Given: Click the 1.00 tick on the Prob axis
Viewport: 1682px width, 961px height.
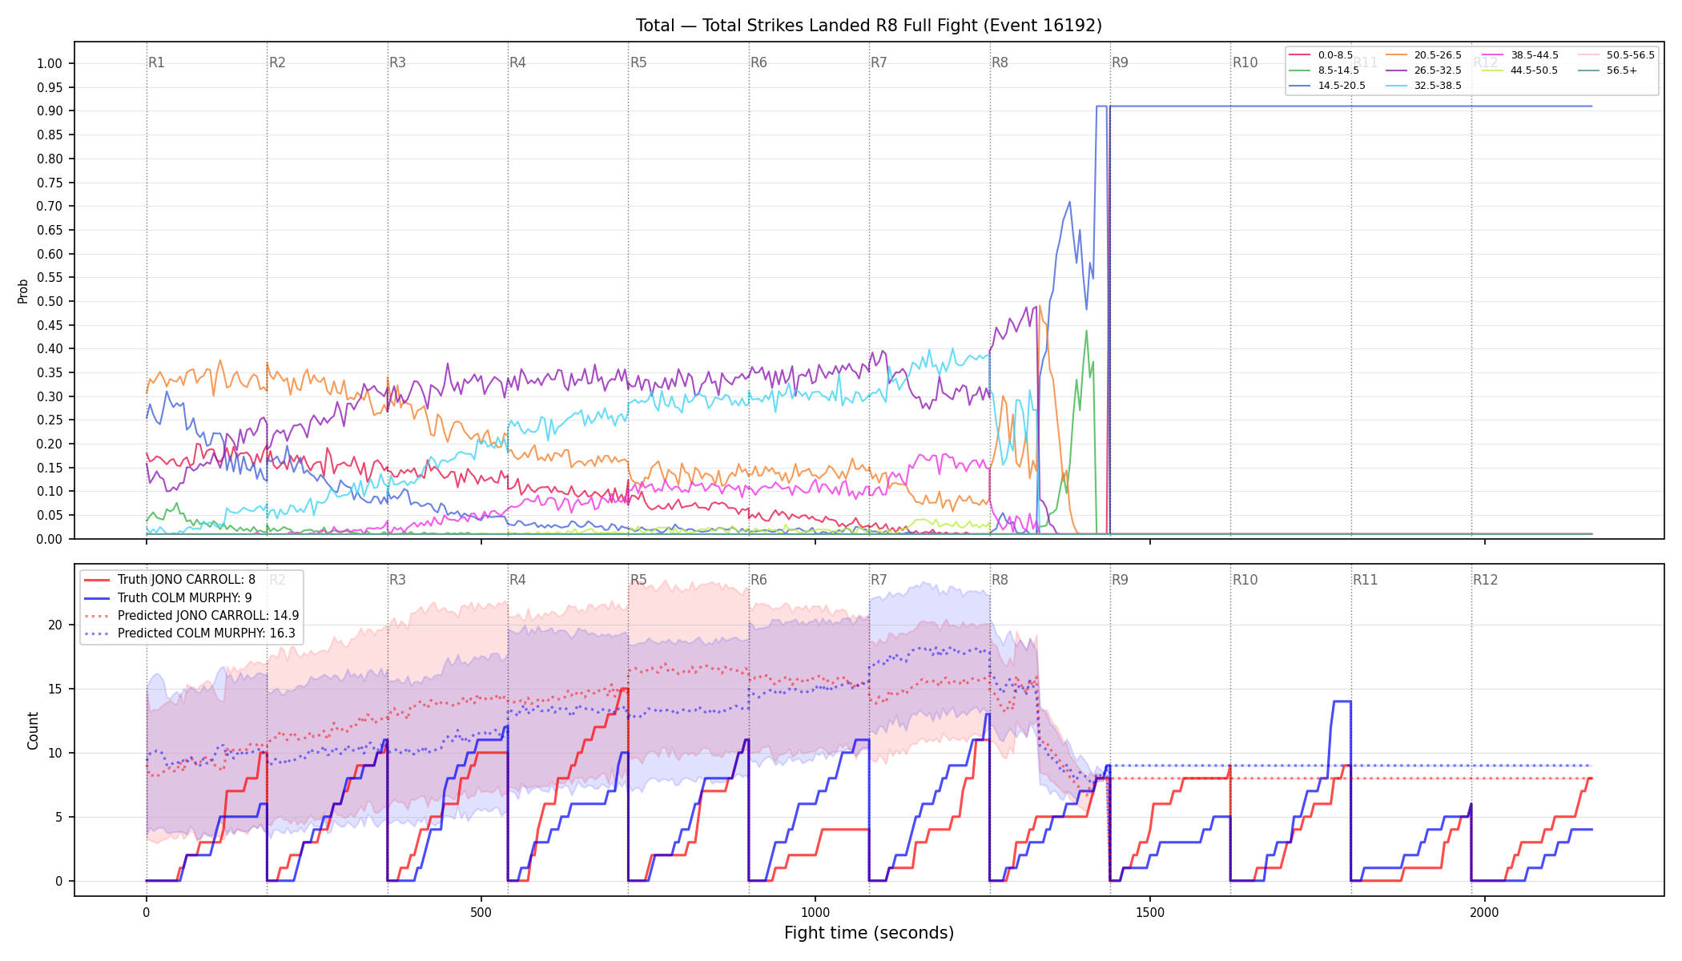Looking at the screenshot, I should (50, 64).
